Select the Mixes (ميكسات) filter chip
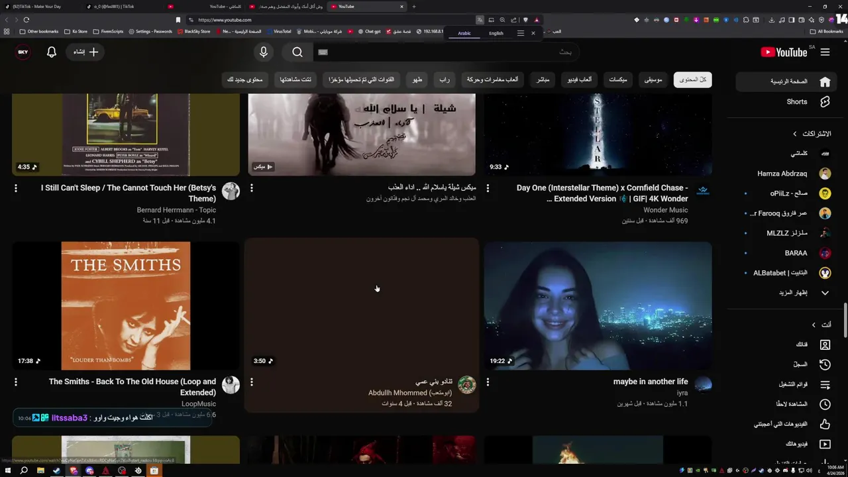Viewport: 848px width, 477px height. [618, 79]
